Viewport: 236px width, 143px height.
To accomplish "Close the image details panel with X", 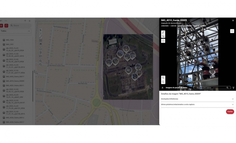I will point(233,20).
